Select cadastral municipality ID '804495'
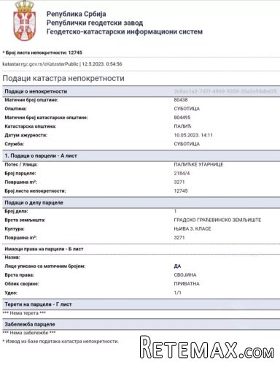 click(x=182, y=118)
